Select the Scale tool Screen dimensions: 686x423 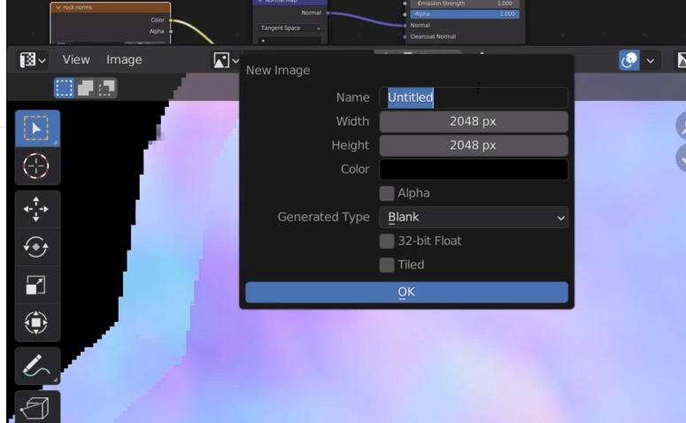38,285
